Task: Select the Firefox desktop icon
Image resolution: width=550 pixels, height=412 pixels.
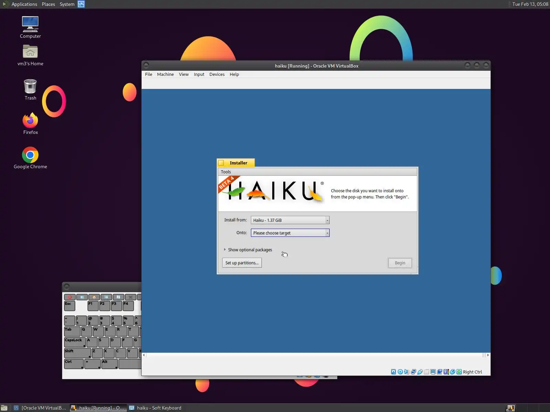Action: coord(30,124)
